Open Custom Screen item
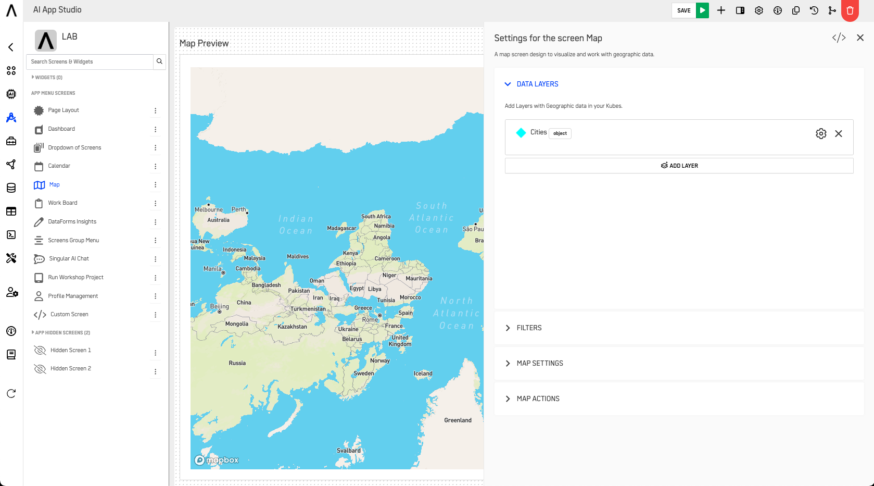Screen dimensions: 874x486 coord(69,315)
